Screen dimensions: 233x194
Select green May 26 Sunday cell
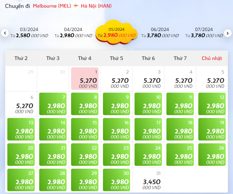212,155
